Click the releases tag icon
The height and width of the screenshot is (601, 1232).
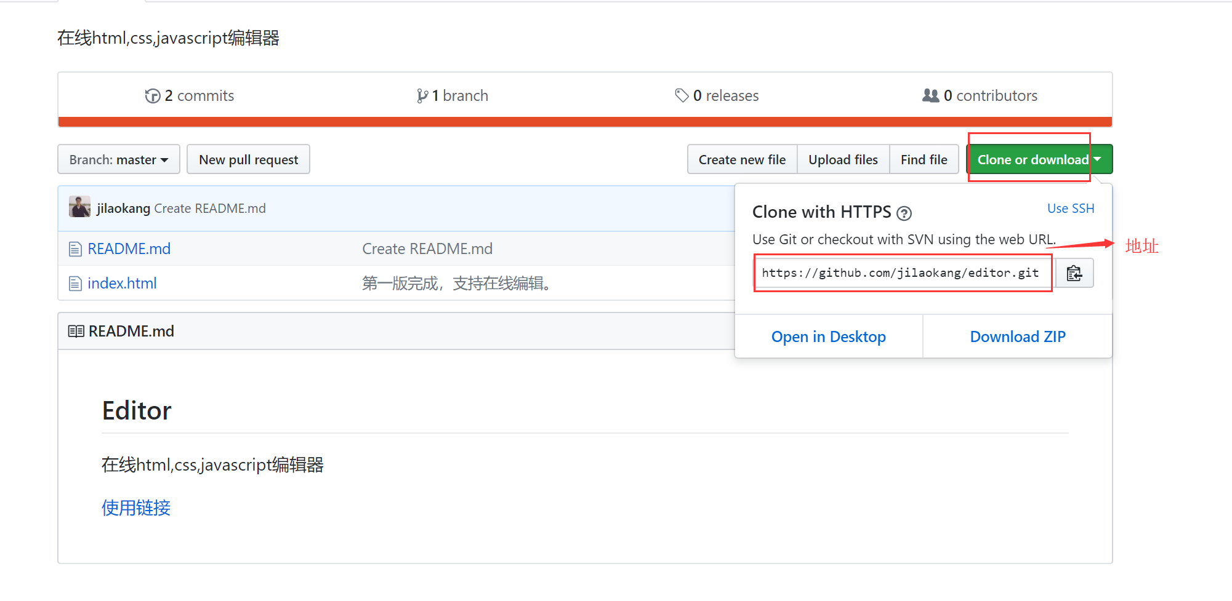[682, 95]
